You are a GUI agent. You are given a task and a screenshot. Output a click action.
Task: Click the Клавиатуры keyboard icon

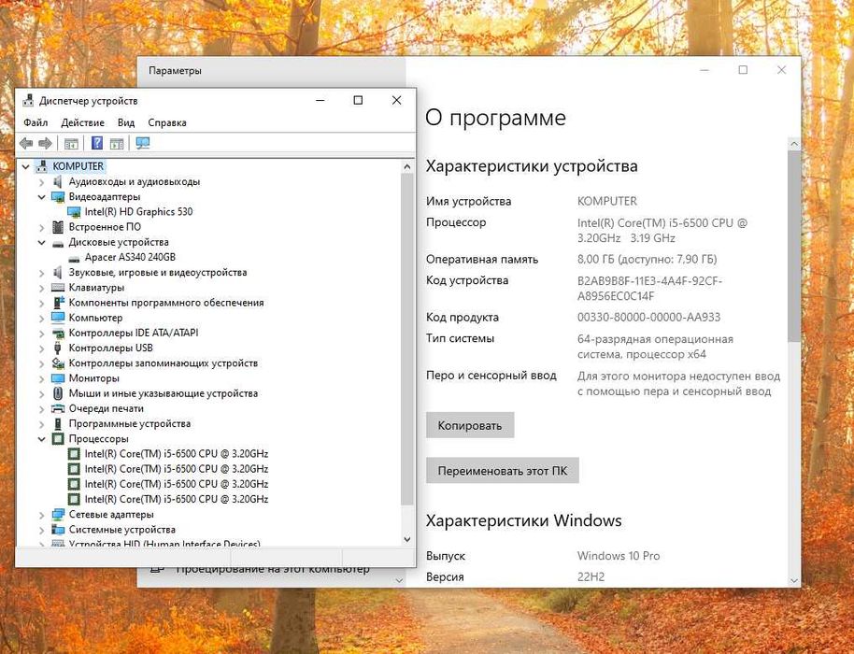[x=58, y=288]
